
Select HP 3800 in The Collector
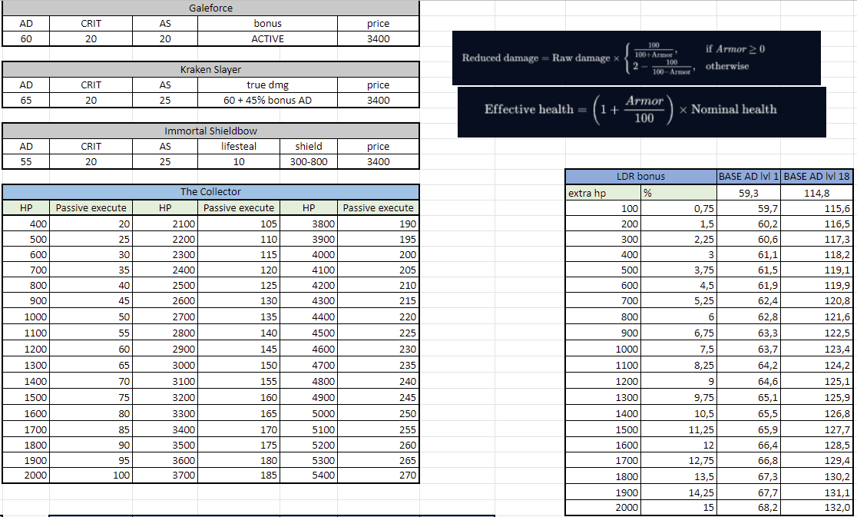coord(308,224)
